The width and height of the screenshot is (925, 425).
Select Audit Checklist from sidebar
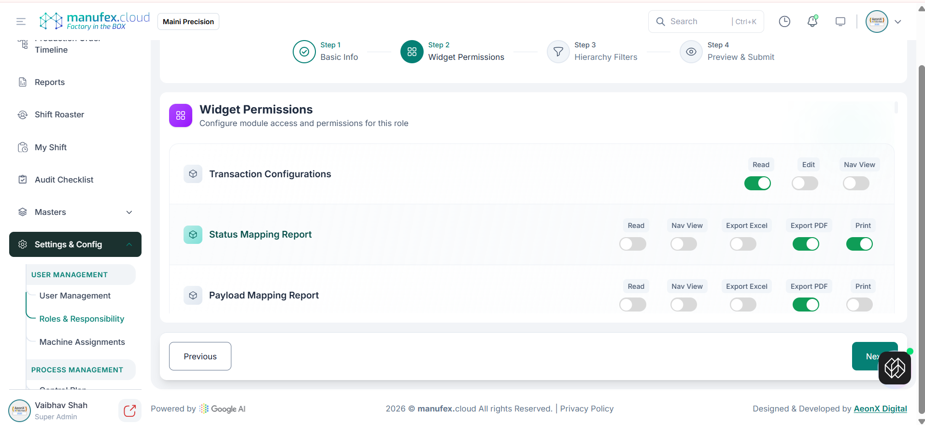(64, 180)
